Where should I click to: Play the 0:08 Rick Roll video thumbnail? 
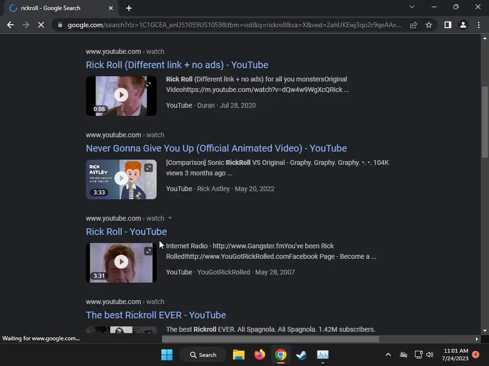pos(121,95)
